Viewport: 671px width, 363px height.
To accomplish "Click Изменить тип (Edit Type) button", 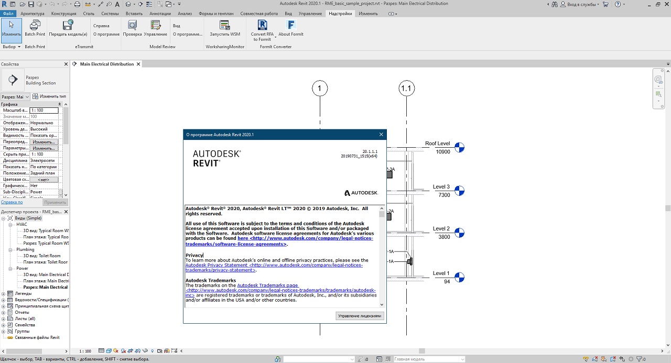I will tap(49, 97).
